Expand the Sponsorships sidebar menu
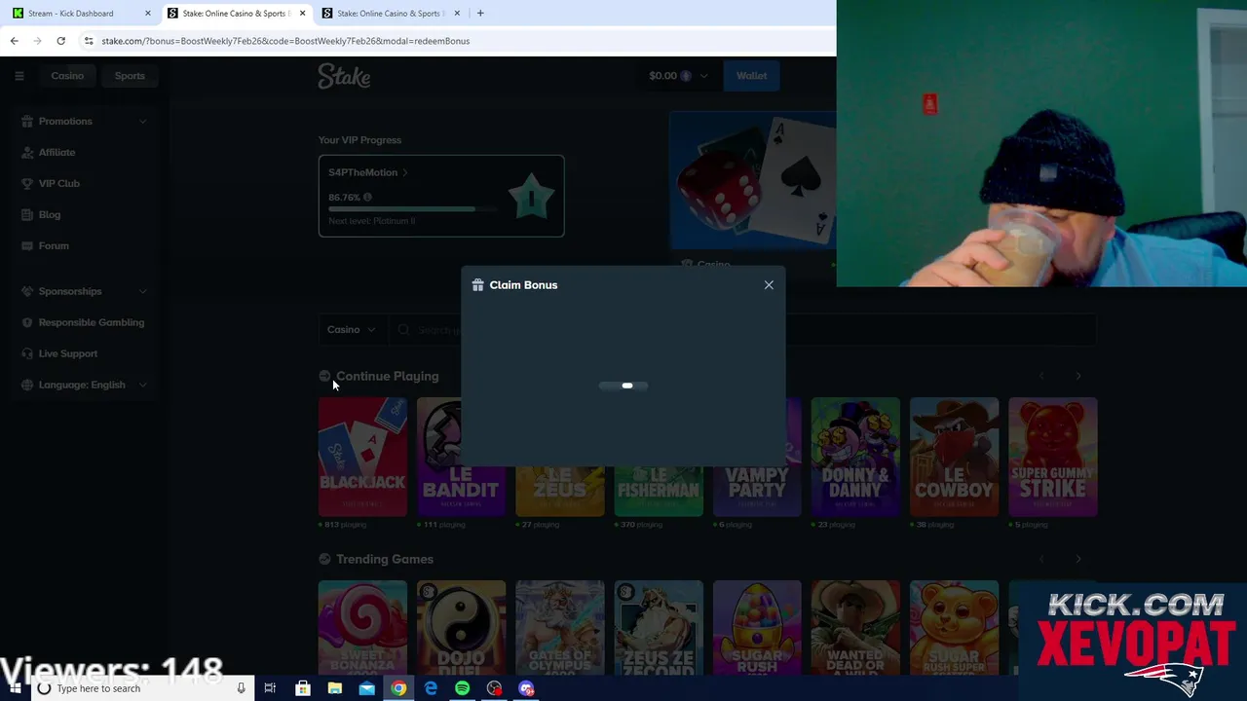This screenshot has height=701, width=1247. point(142,291)
